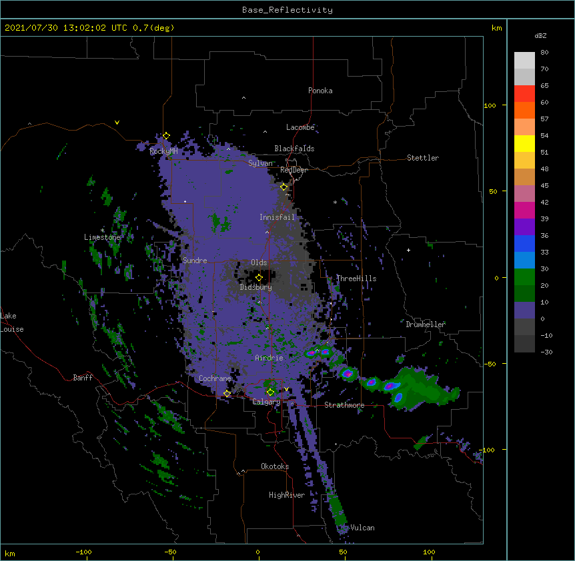Click the -100 tick label on right axis

point(487,450)
